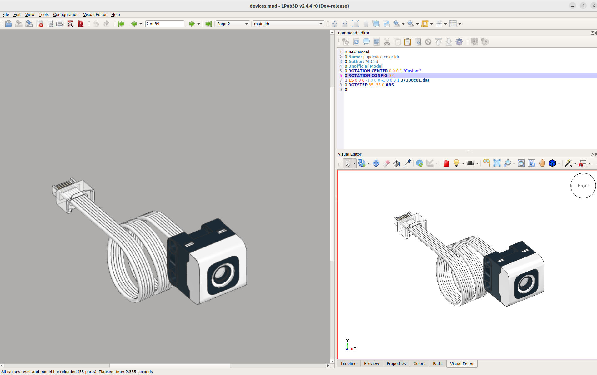This screenshot has height=375, width=597.
Task: Open the main.ldr submodel dropdown
Action: click(321, 24)
